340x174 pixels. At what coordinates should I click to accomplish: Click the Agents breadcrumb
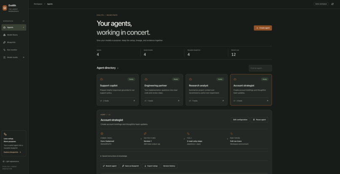tap(50, 4)
